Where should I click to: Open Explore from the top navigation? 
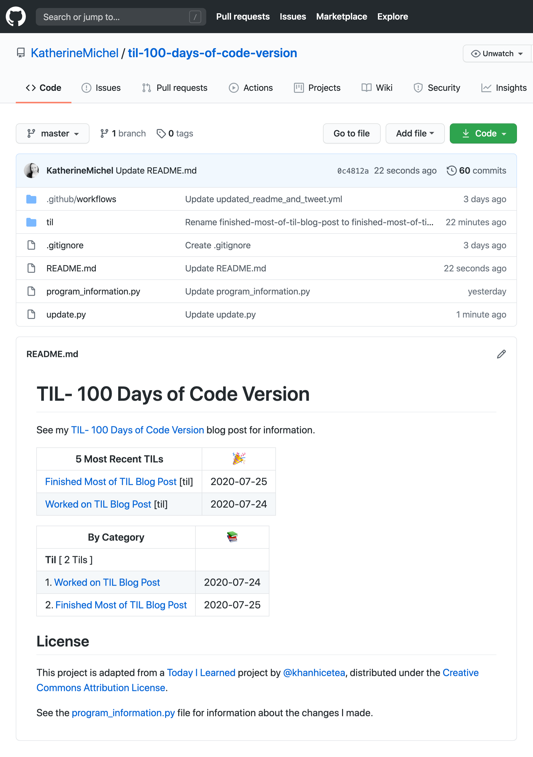tap(393, 17)
